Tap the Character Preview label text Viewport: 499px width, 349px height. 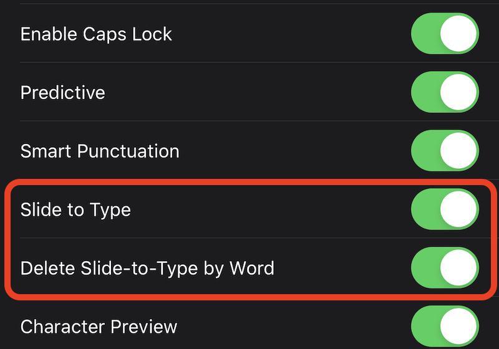coord(99,327)
